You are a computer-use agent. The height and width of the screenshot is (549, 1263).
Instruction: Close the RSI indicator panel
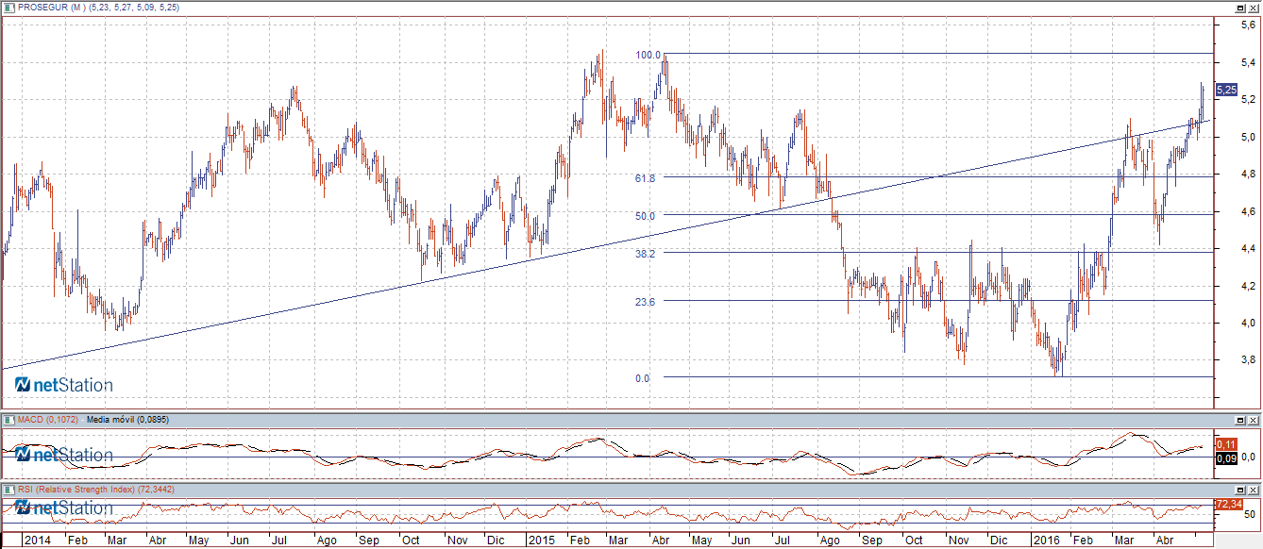pos(1255,490)
